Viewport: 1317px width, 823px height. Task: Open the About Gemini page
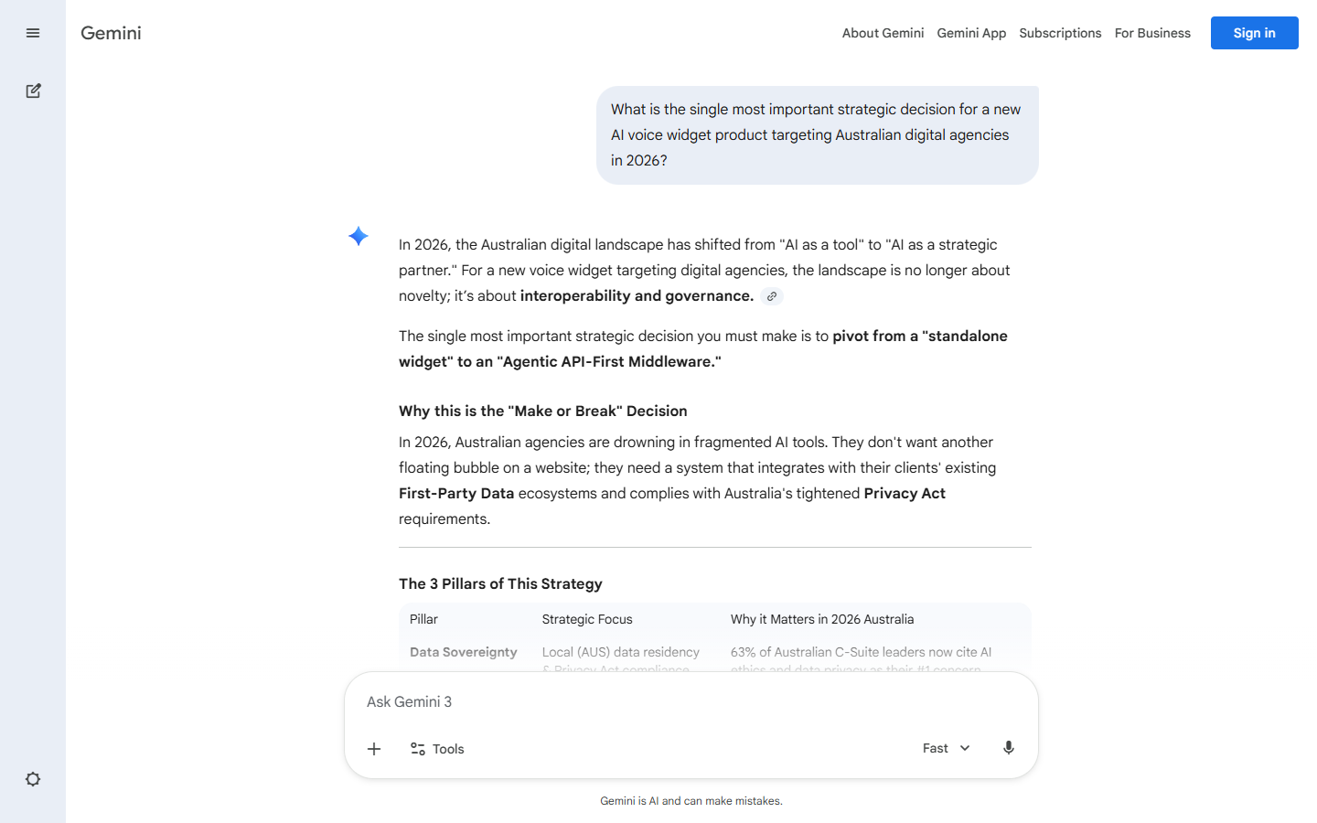pos(883,33)
